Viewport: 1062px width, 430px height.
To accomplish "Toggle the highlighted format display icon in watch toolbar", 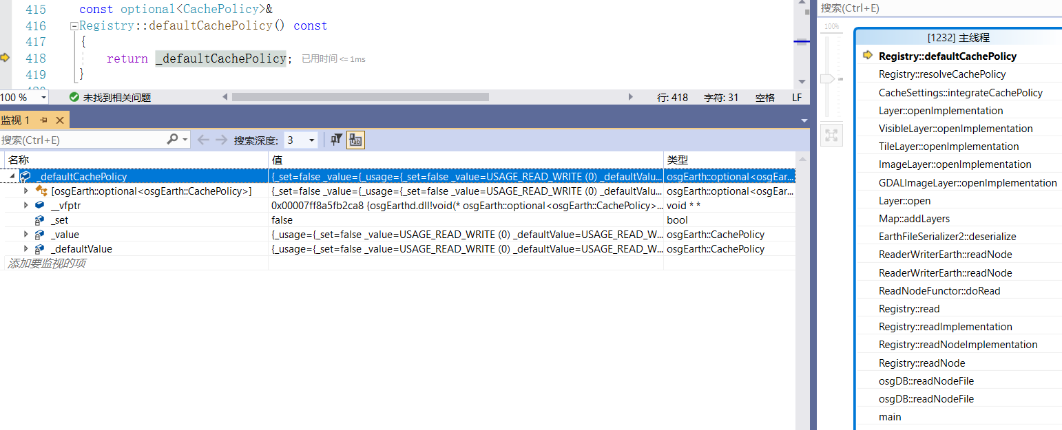I will (355, 140).
